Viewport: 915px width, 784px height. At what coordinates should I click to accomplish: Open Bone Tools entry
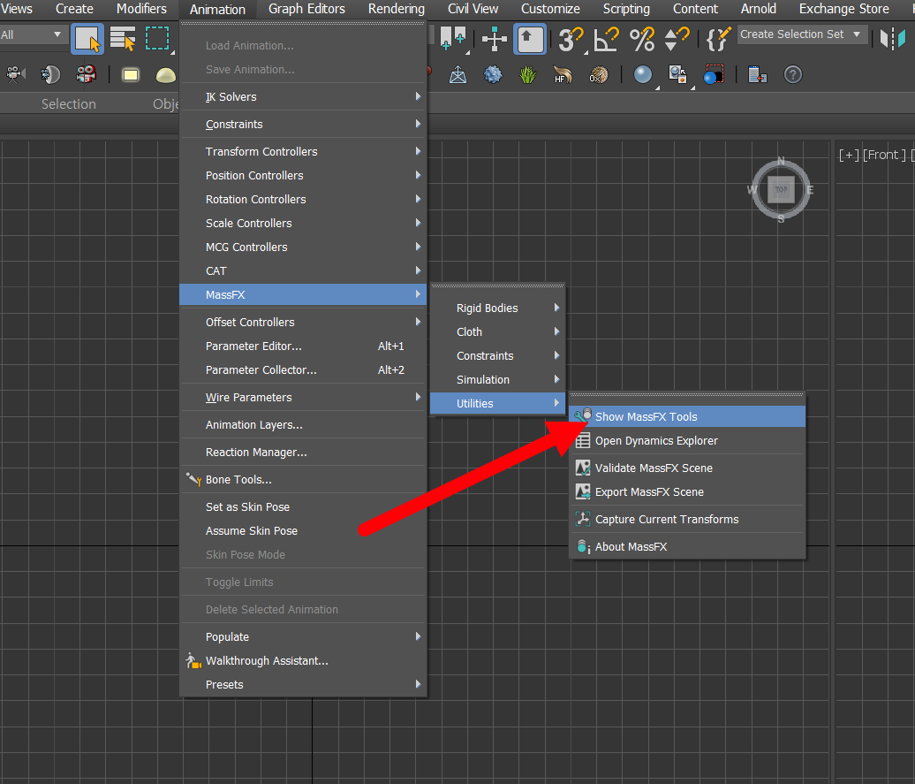(x=304, y=480)
